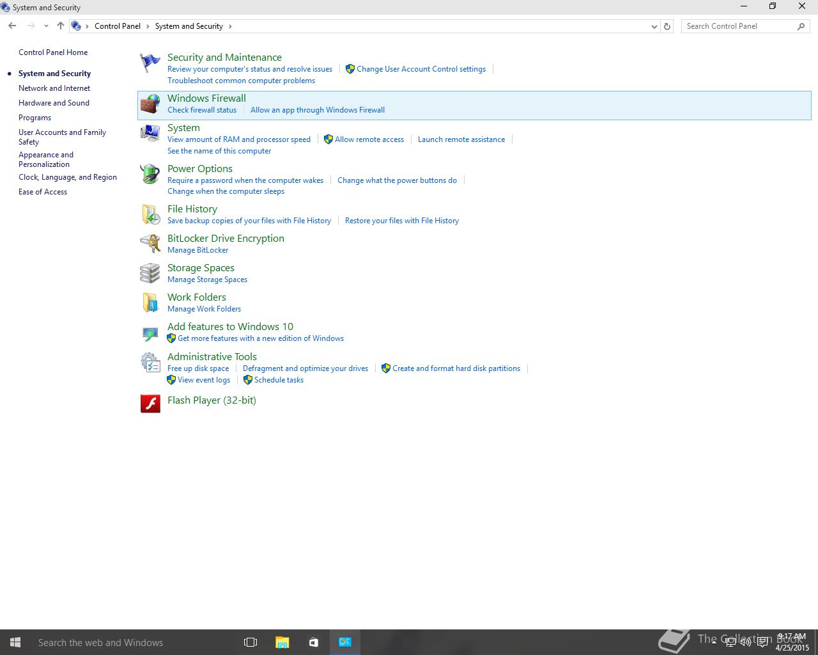Open the address bar history dropdown
818x655 pixels.
click(654, 26)
